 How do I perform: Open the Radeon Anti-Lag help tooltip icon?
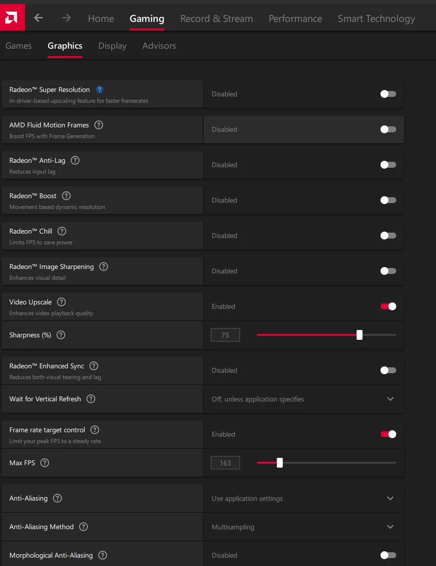(75, 160)
